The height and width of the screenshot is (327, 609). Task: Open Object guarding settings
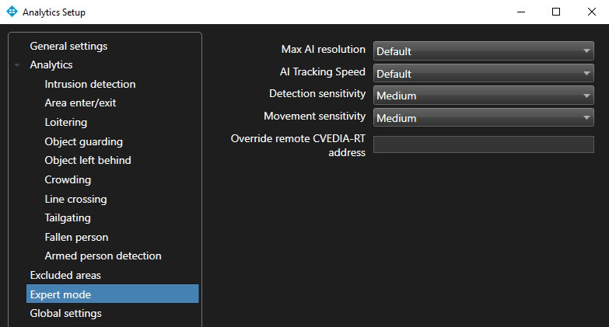point(84,141)
